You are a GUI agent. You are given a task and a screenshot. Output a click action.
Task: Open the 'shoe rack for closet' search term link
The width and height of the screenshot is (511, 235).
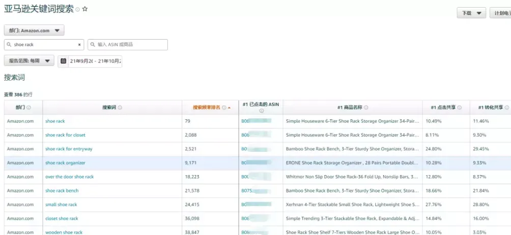coord(65,135)
